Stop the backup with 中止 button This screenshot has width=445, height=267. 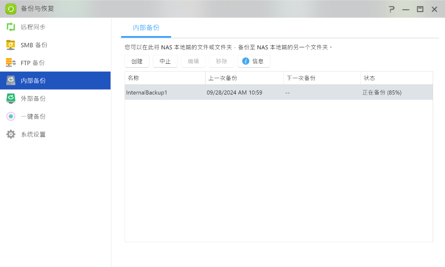pos(165,61)
